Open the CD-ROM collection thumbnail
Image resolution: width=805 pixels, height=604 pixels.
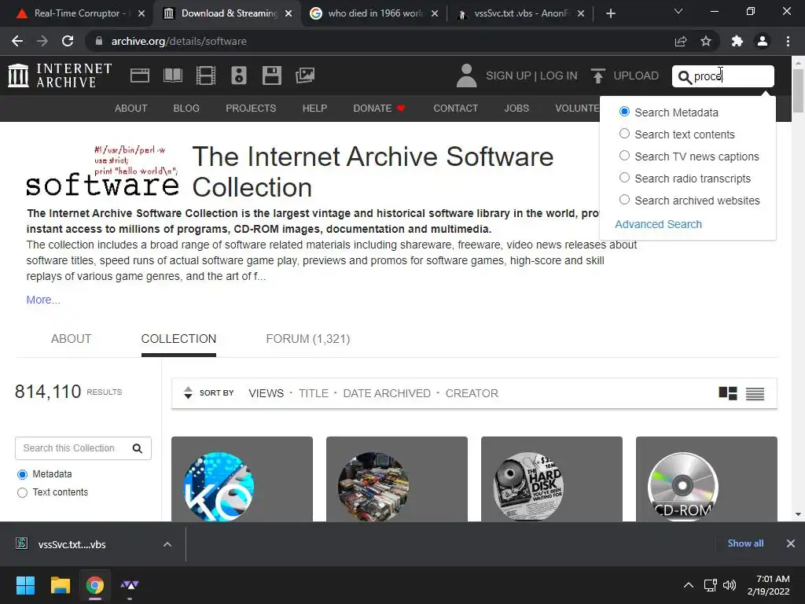[707, 479]
